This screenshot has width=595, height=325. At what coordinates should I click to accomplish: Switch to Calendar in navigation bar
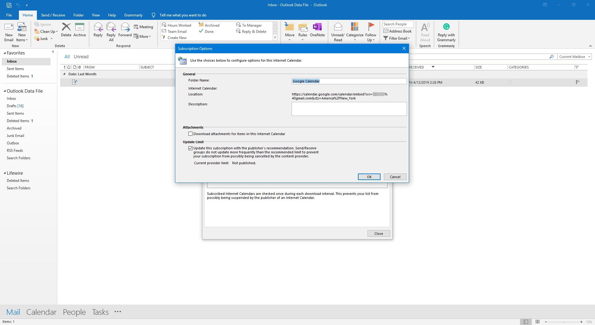click(x=41, y=312)
